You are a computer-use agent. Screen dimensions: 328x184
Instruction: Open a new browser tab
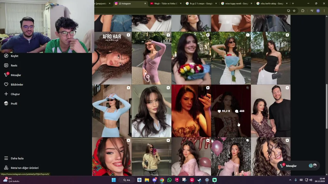[293, 4]
